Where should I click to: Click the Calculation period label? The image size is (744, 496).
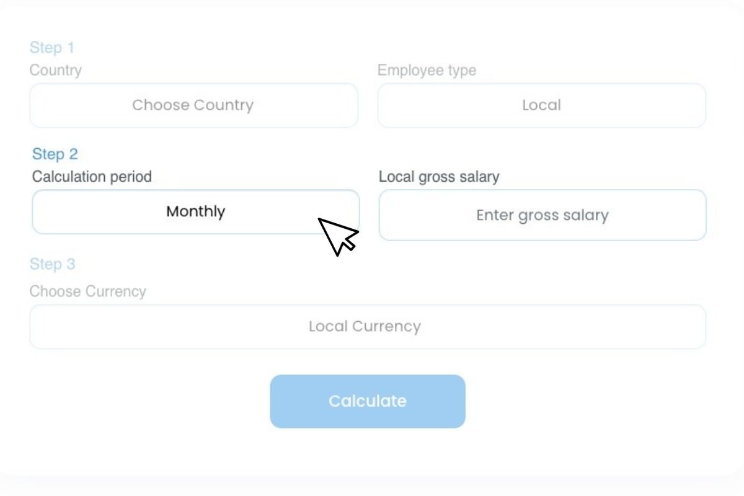point(92,176)
